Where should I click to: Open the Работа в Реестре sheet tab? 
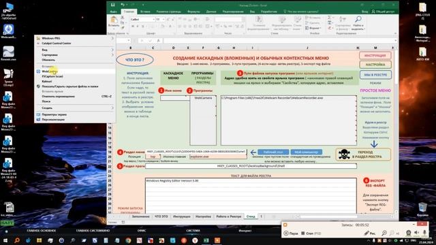click(x=229, y=216)
